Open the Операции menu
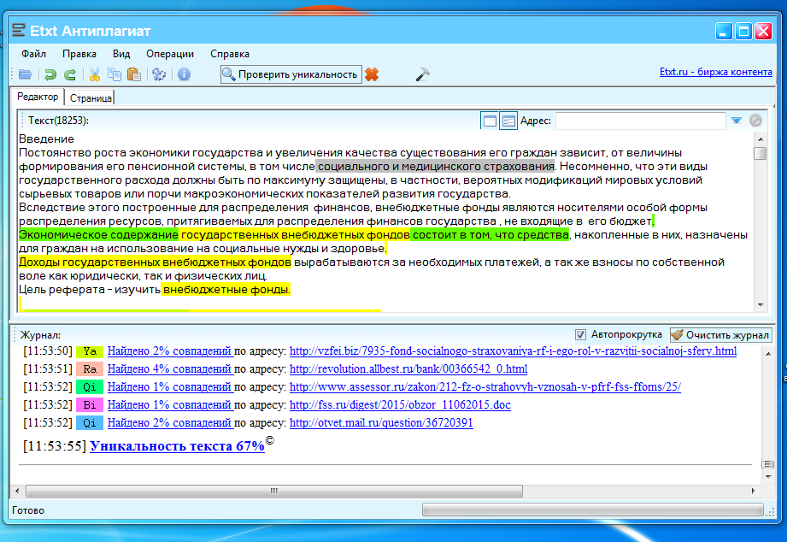Screen dimensions: 787x542 point(170,53)
